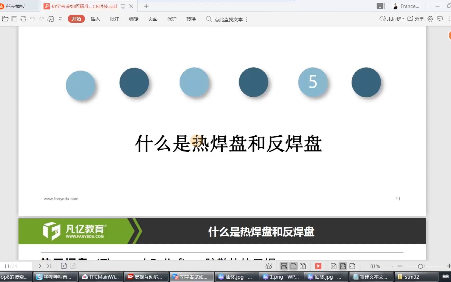Click the window count badge showing 1
This screenshot has width=451, height=282.
click(x=381, y=6)
